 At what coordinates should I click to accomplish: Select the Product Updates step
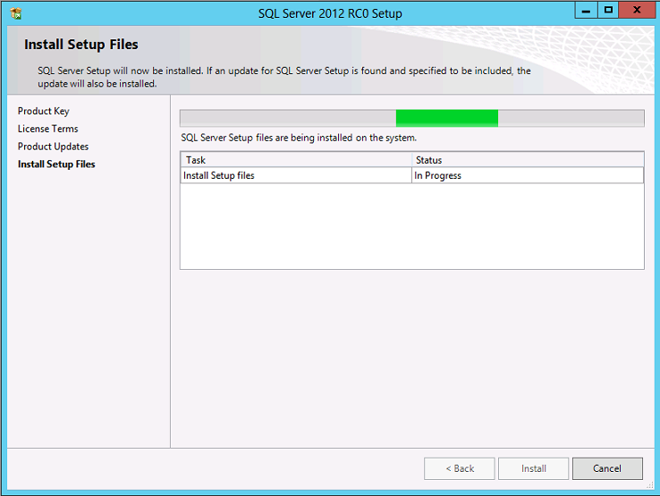[53, 147]
